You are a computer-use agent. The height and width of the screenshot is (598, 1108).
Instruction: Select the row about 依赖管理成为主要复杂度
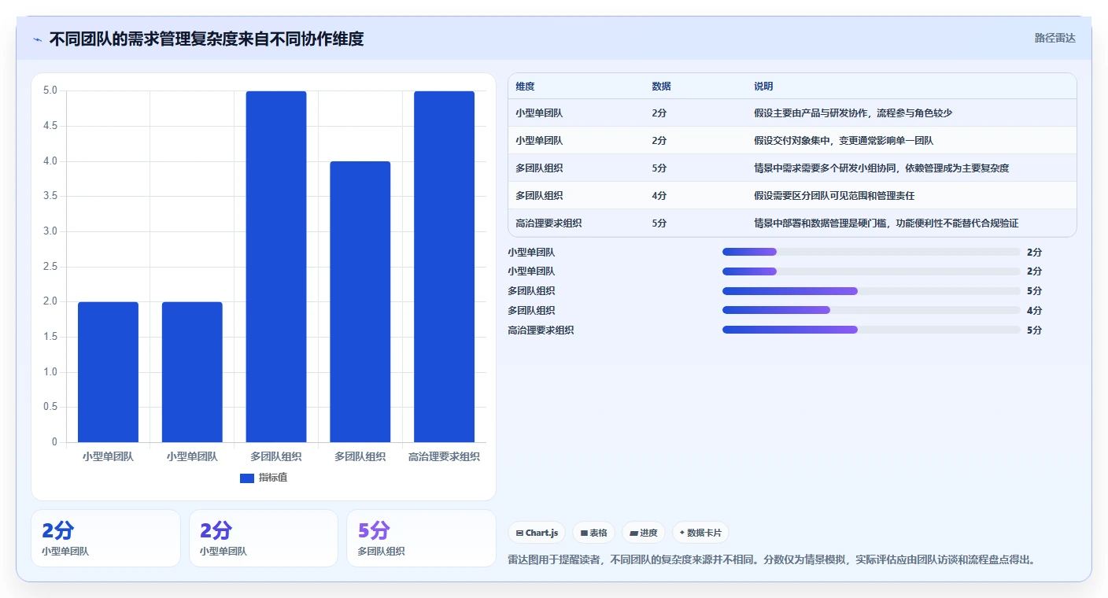point(792,168)
